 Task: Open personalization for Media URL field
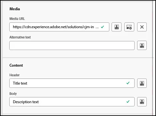[x=116, y=27]
